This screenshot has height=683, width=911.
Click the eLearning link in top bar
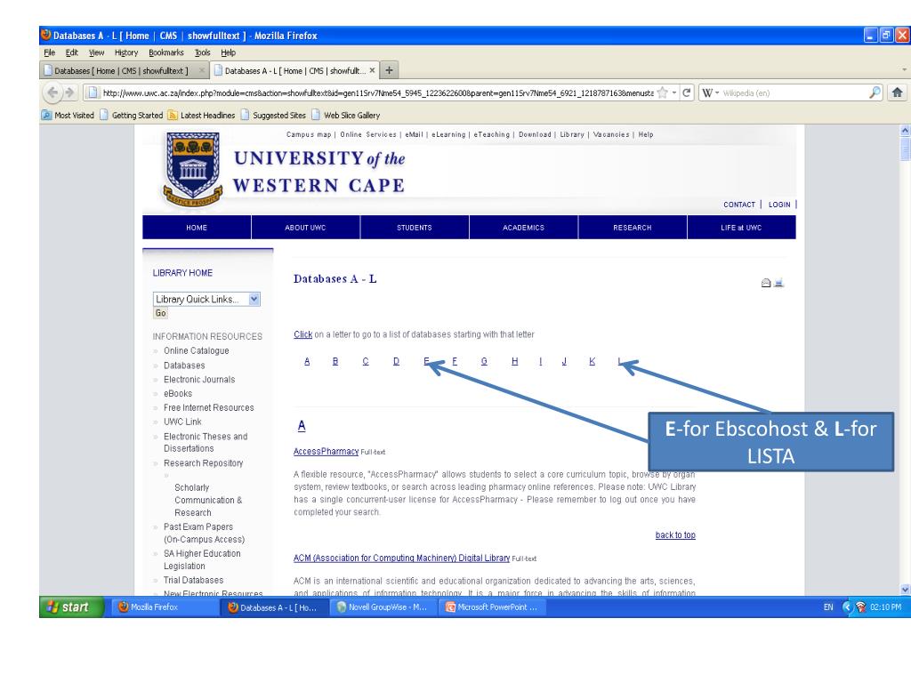(x=448, y=134)
